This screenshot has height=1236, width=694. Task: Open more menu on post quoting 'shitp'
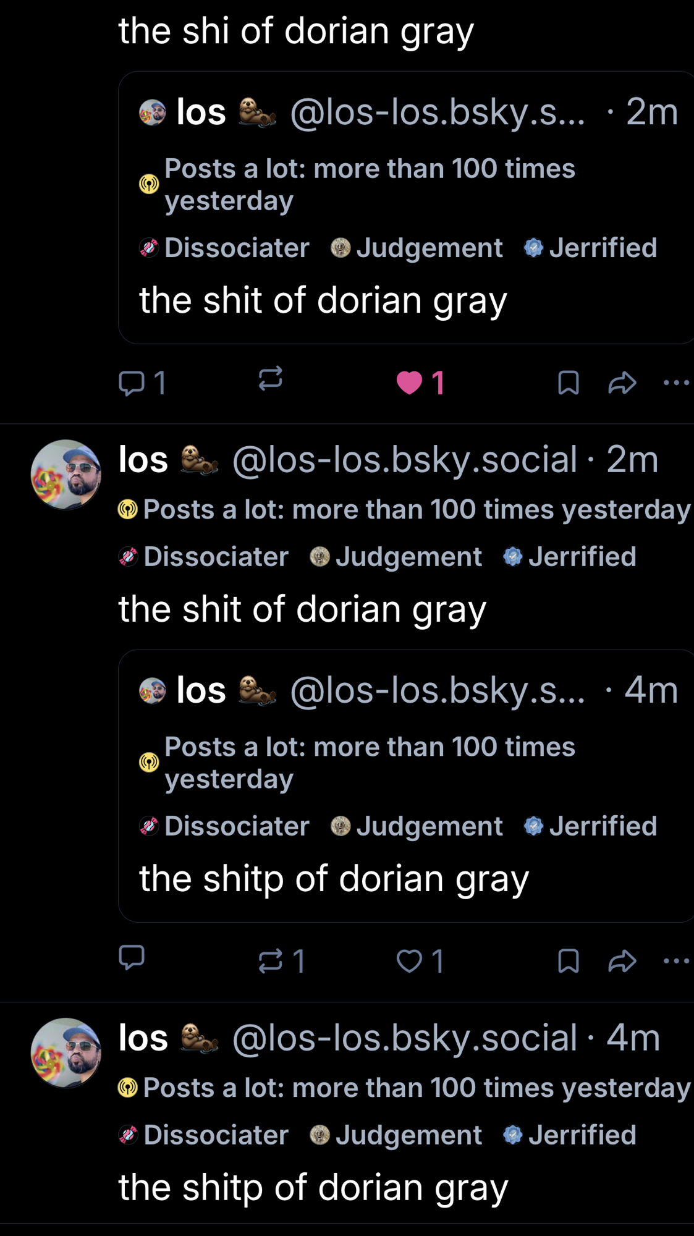pyautogui.click(x=676, y=962)
